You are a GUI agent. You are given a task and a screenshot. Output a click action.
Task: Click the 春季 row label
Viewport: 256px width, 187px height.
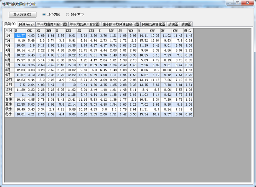pos(9,99)
